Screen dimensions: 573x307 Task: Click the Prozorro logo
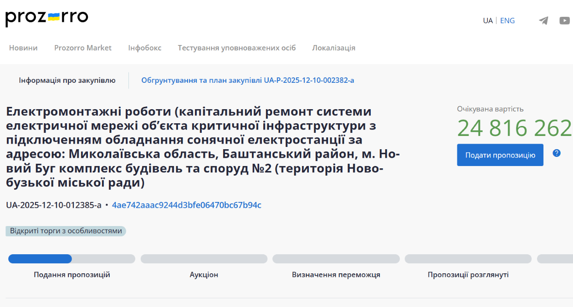[46, 18]
